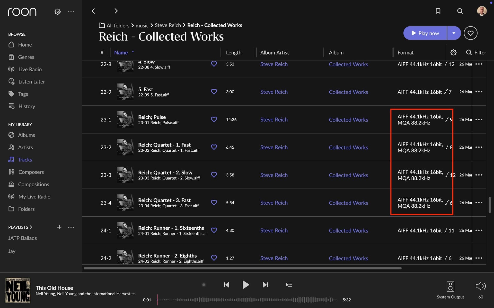494x308 pixels.
Task: Open more options for Reich; Pulse row
Action: (x=479, y=119)
